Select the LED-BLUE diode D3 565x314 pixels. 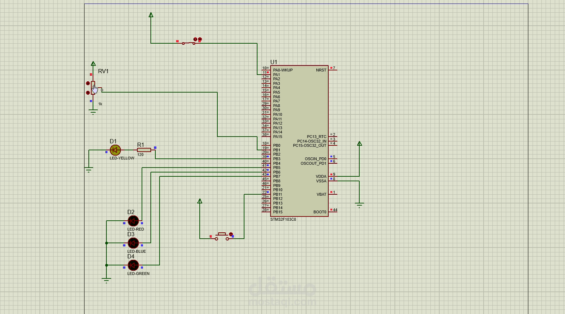133,243
